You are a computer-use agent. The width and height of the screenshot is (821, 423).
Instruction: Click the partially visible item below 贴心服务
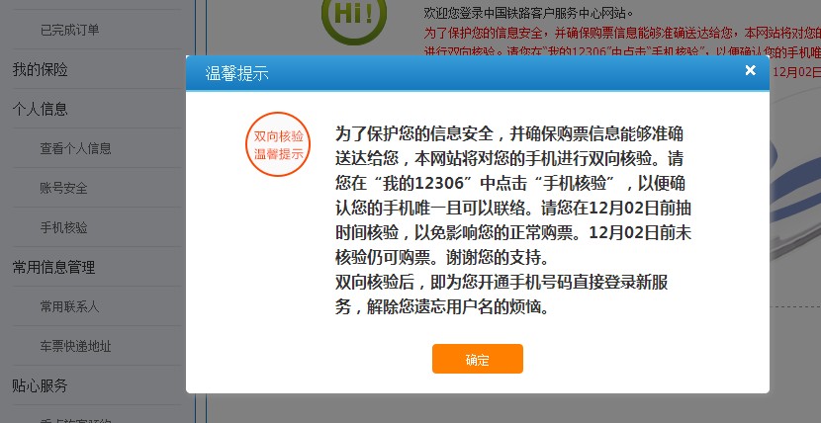[75, 418]
